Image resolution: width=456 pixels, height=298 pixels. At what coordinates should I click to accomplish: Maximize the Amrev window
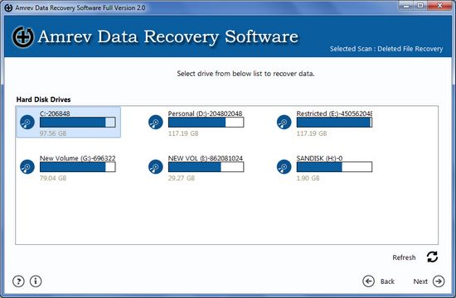point(420,6)
